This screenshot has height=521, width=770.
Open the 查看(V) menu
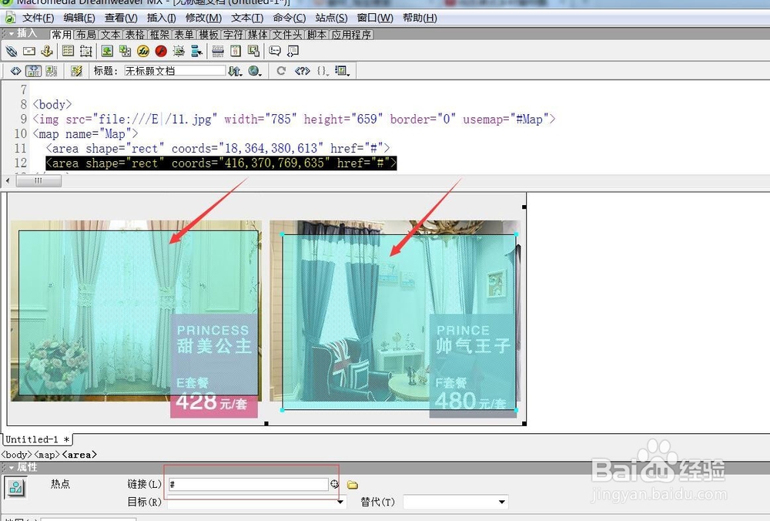[121, 18]
